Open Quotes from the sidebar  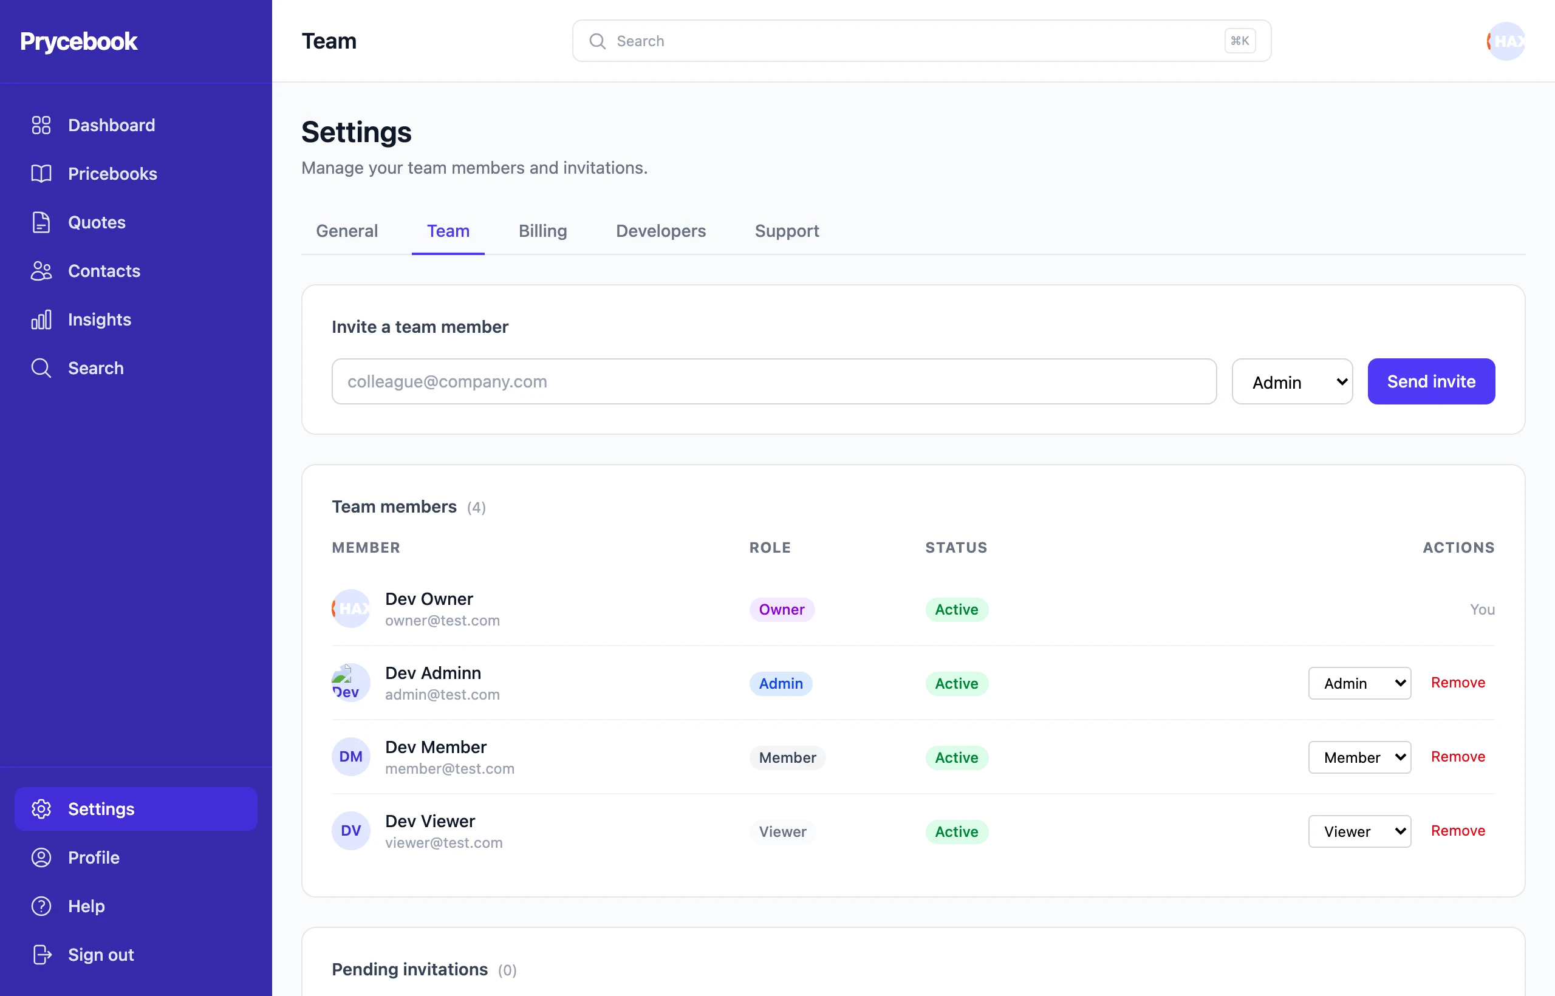pos(136,222)
